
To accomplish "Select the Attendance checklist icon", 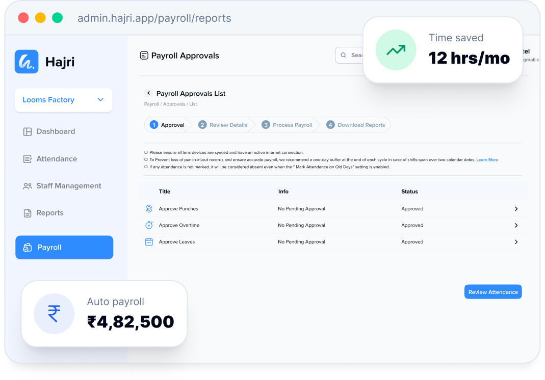I will [28, 159].
